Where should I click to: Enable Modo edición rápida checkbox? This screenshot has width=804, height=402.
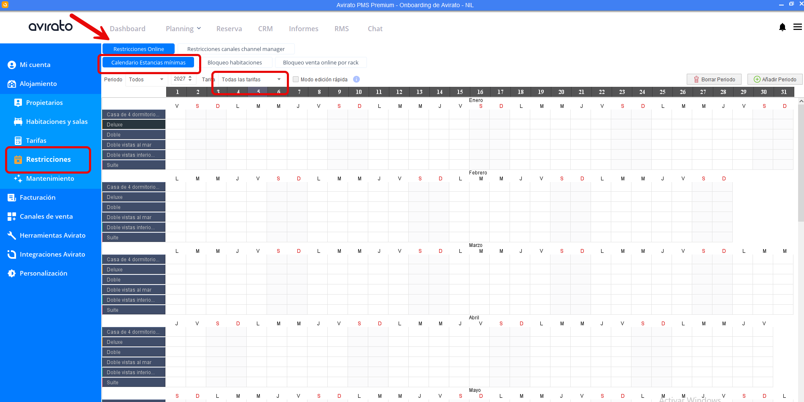coord(296,79)
